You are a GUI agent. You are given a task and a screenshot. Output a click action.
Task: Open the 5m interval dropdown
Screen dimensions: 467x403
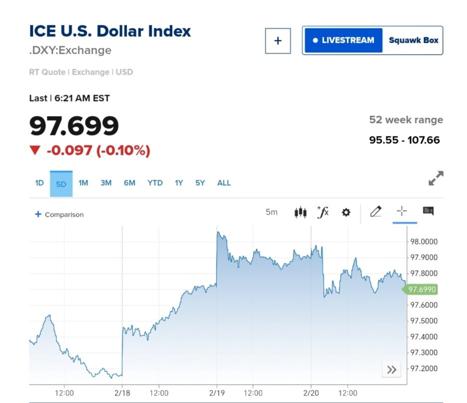point(271,212)
